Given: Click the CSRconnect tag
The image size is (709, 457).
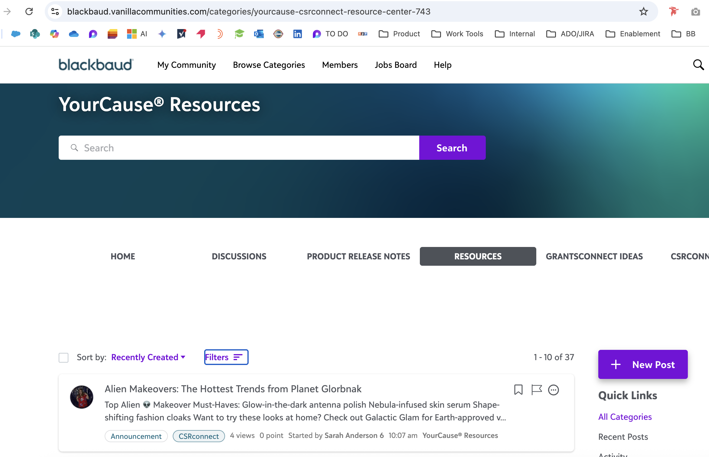Looking at the screenshot, I should [199, 436].
